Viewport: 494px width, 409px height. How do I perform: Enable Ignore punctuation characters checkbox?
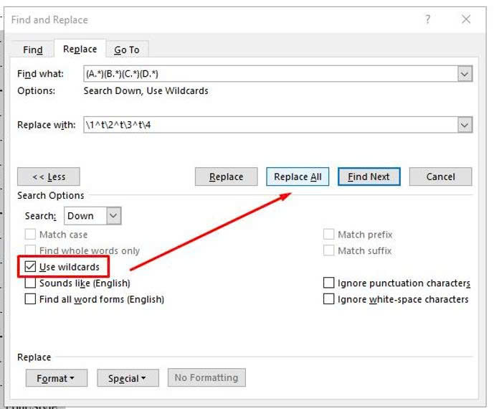click(x=328, y=283)
